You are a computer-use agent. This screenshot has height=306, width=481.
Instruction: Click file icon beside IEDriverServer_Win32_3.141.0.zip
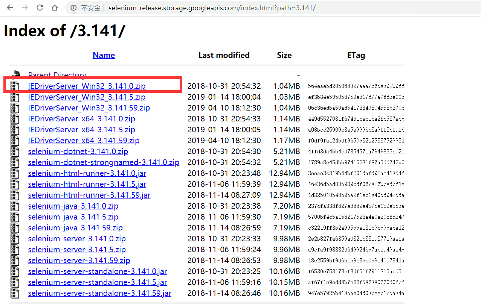[x=15, y=86]
